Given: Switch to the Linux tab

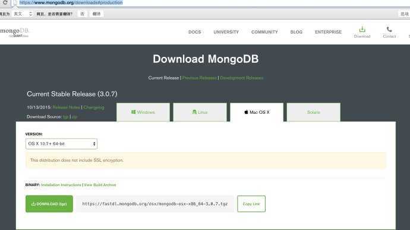Looking at the screenshot, I should point(200,112).
